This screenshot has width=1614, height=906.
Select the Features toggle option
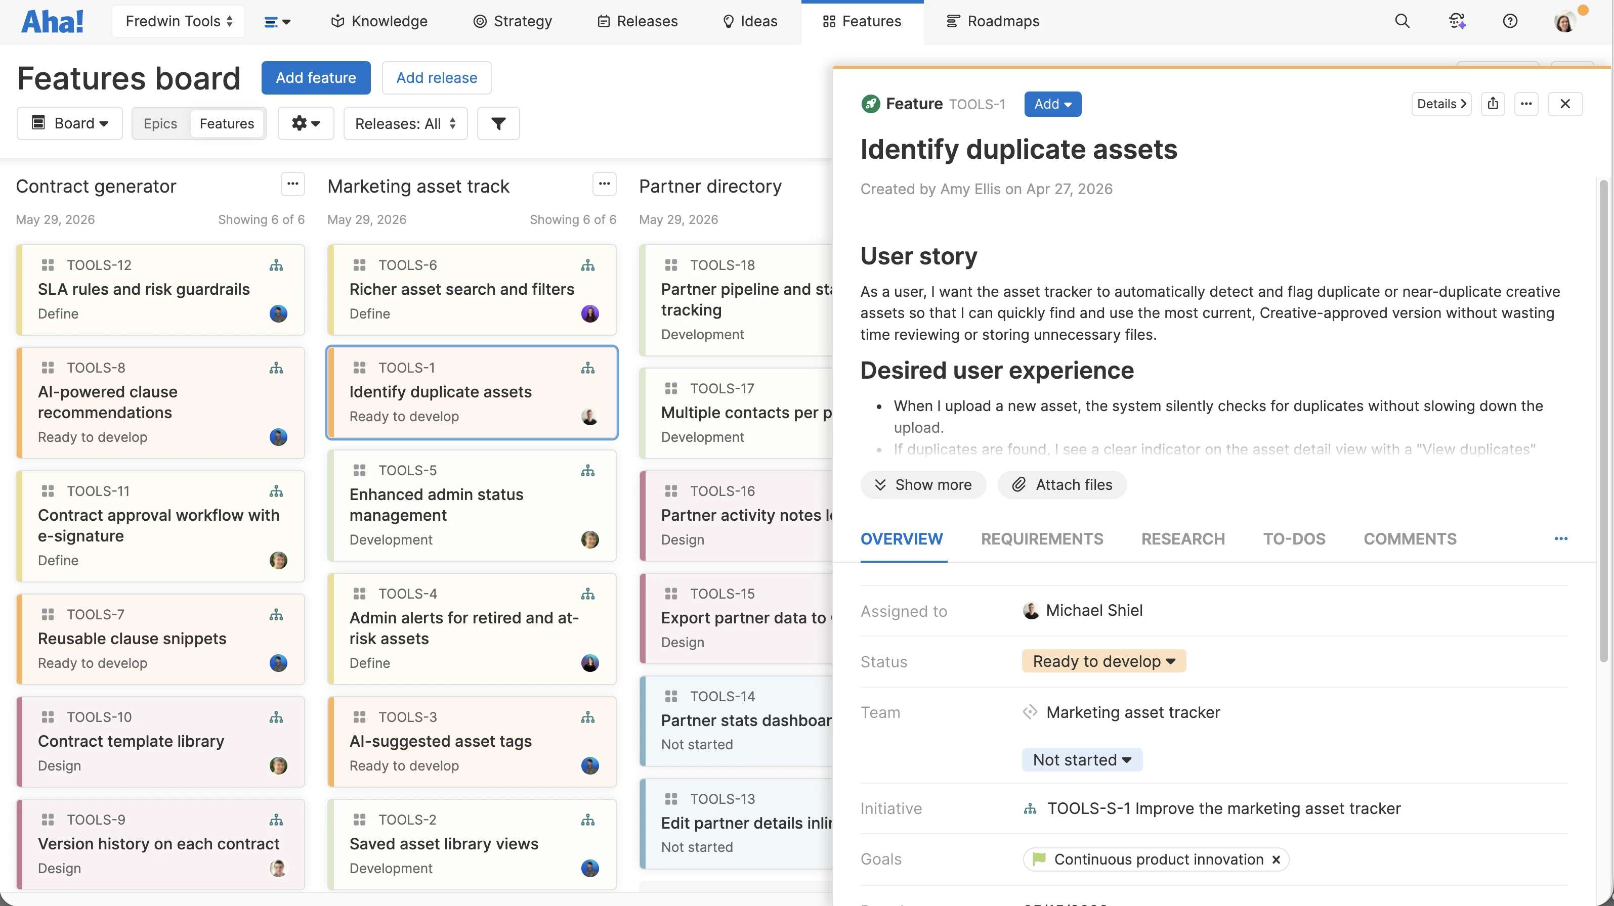coord(227,123)
